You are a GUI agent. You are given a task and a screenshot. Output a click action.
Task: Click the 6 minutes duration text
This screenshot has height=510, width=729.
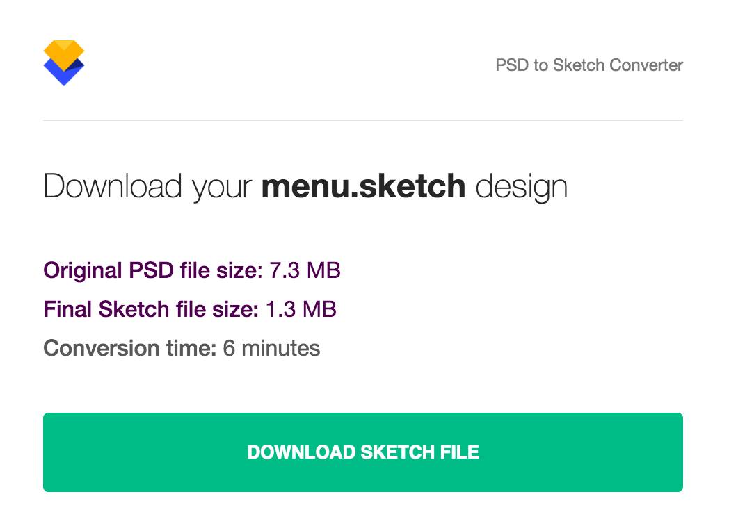[x=270, y=348]
